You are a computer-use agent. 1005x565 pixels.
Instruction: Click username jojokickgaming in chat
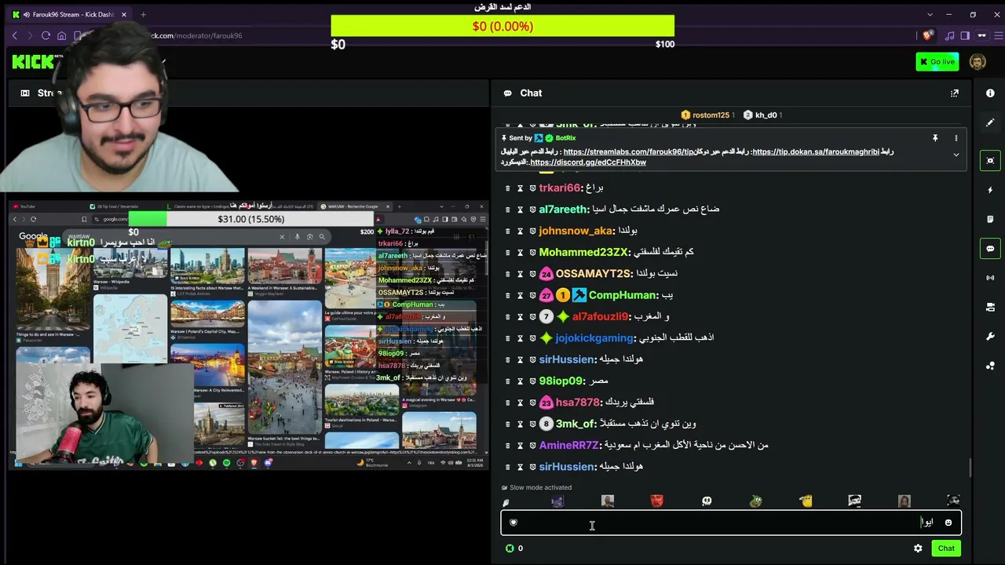click(x=594, y=338)
